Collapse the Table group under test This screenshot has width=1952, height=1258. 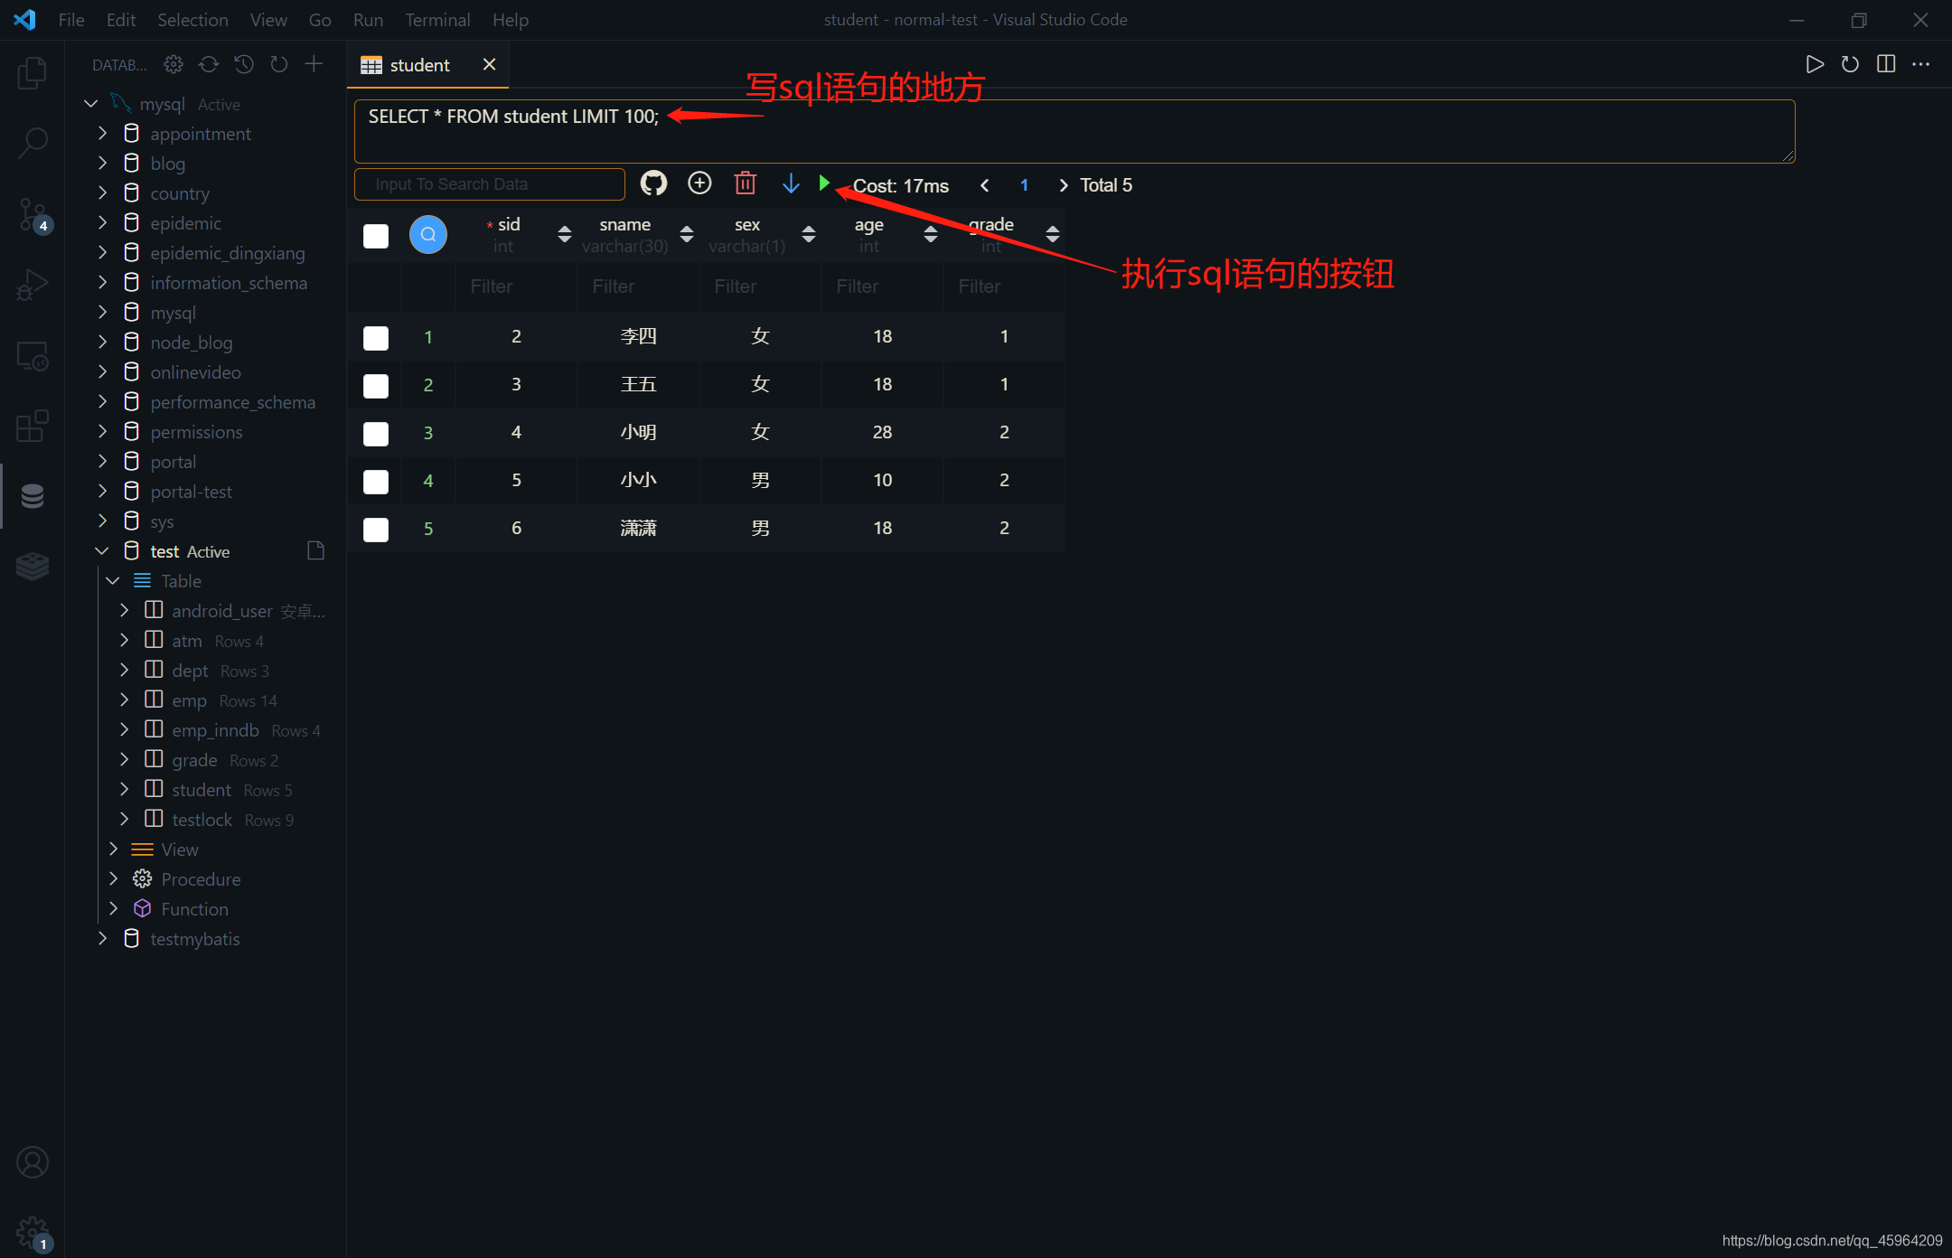pos(113,581)
